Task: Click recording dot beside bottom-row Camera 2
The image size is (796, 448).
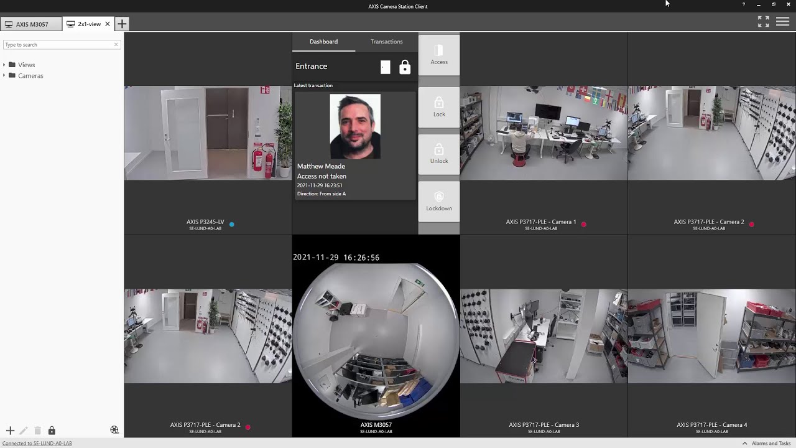Action: pyautogui.click(x=248, y=427)
